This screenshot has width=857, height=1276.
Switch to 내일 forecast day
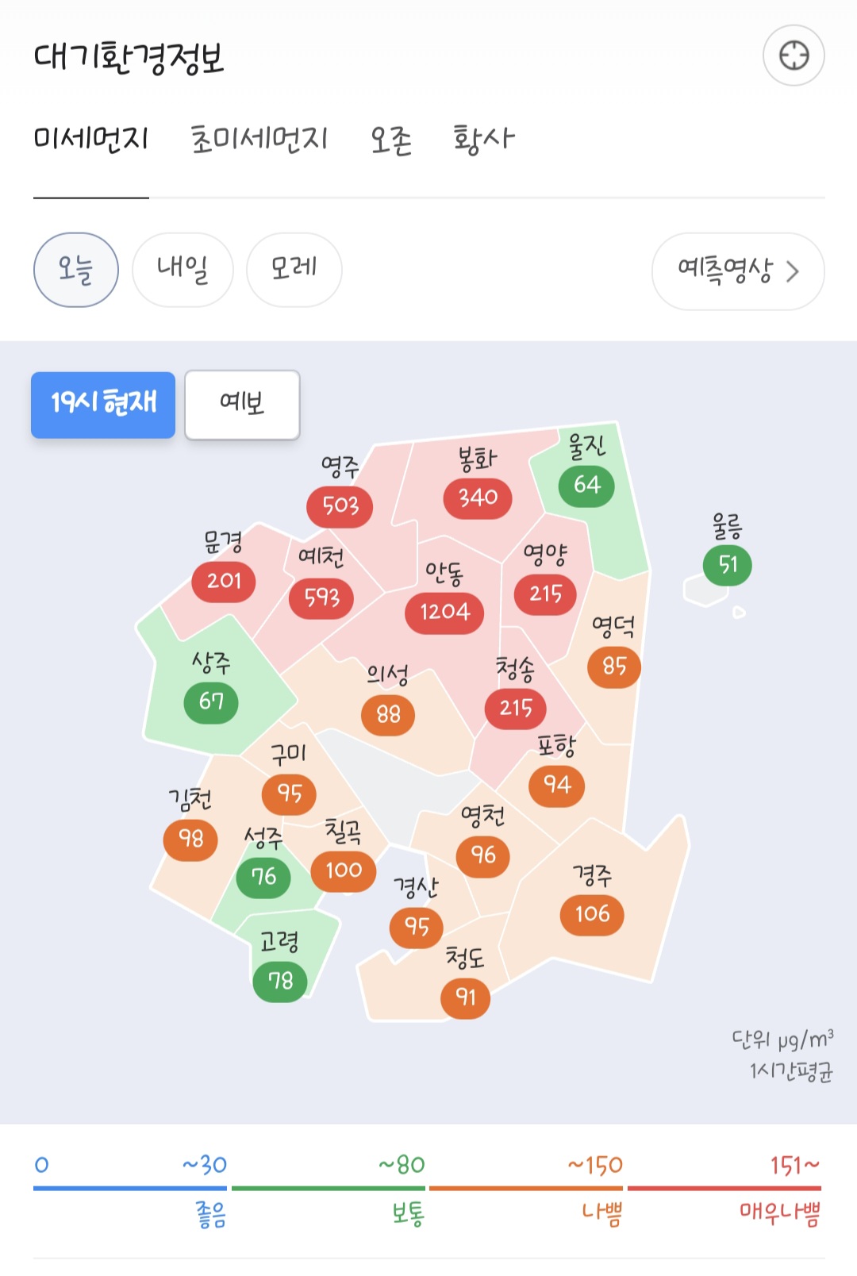[183, 270]
